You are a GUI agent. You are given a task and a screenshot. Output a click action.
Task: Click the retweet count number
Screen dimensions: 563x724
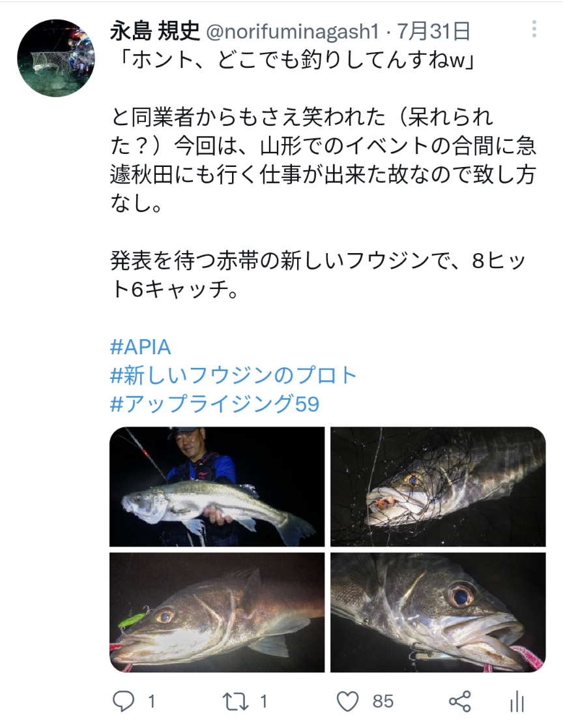click(x=264, y=701)
